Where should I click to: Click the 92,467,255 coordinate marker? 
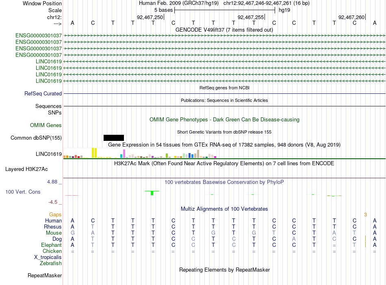[x=251, y=17]
